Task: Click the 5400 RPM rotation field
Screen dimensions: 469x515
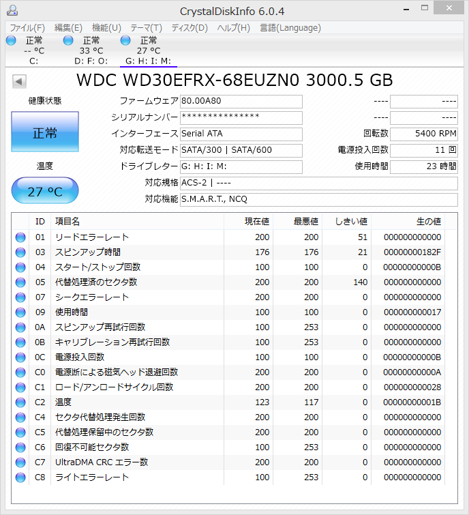Action: (424, 134)
